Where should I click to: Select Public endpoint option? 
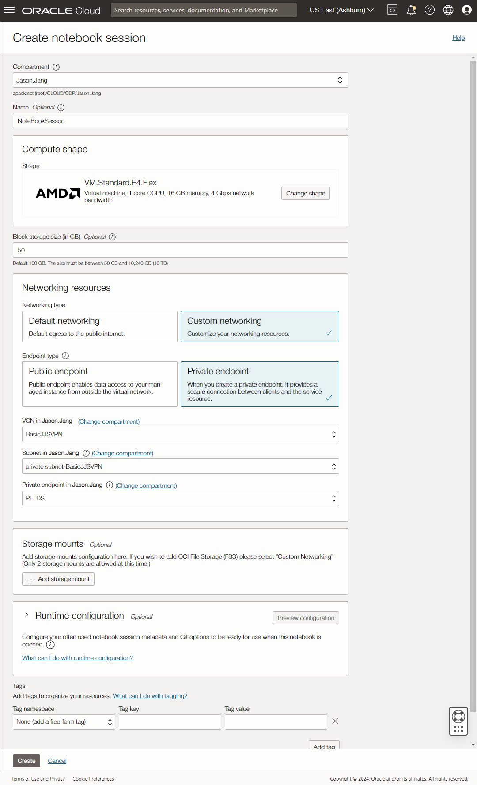click(x=100, y=384)
